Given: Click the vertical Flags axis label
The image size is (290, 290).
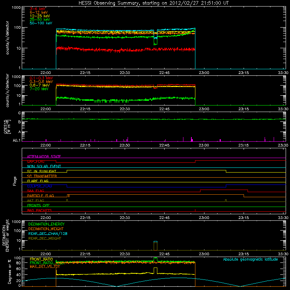Looking at the screenshot, I should [14, 181].
